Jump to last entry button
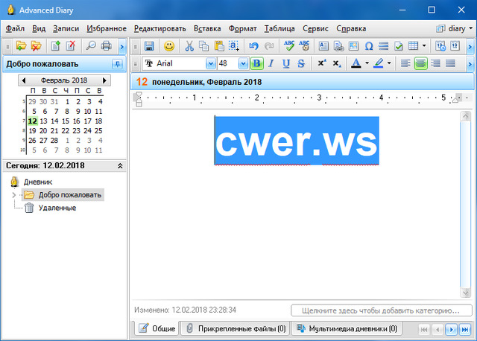The image size is (477, 341). 465,329
